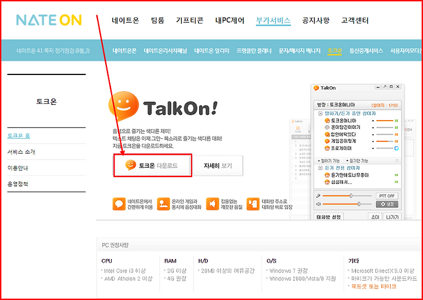Open the 네이트온 top menu

[126, 21]
